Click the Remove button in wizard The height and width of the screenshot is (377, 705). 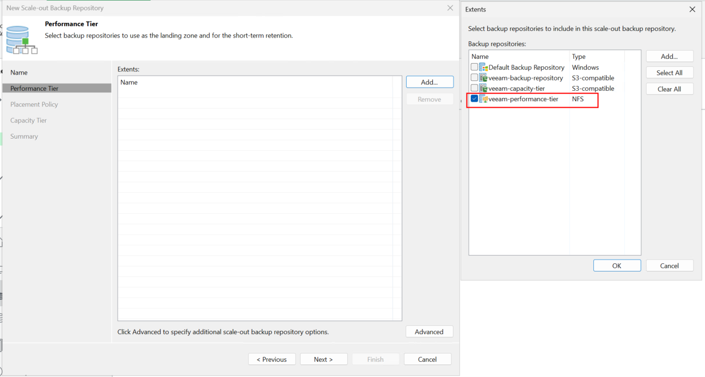[430, 100]
